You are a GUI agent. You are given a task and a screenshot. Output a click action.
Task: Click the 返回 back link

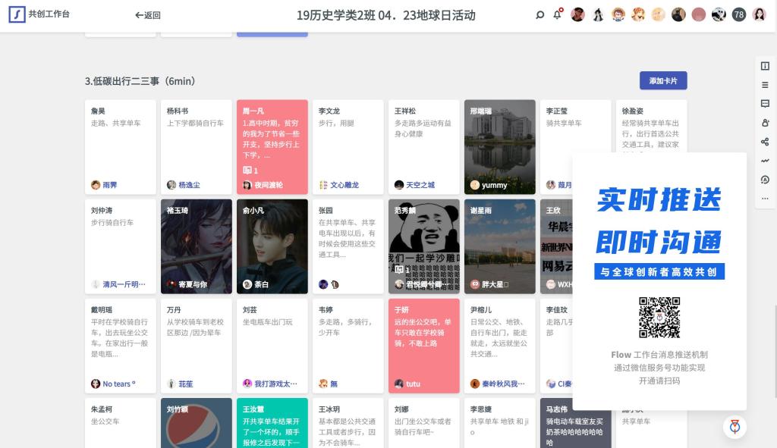pyautogui.click(x=148, y=15)
